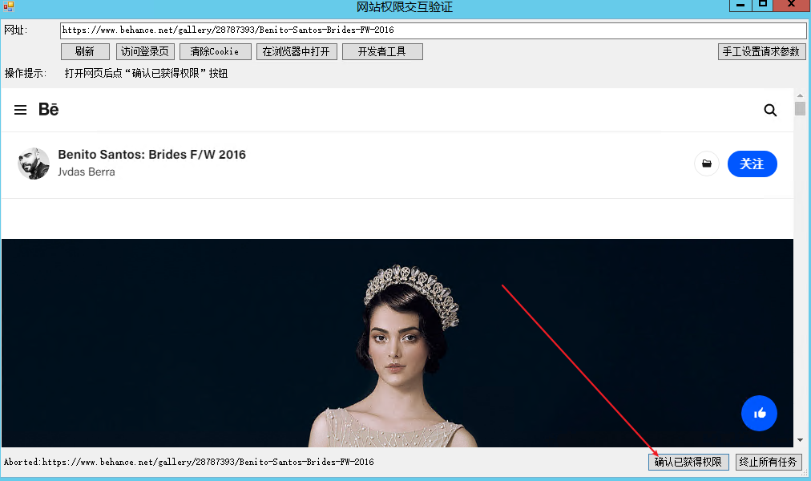Viewport: 811px width, 481px height.
Task: Appreciate project with thumbs-up button
Action: (759, 413)
